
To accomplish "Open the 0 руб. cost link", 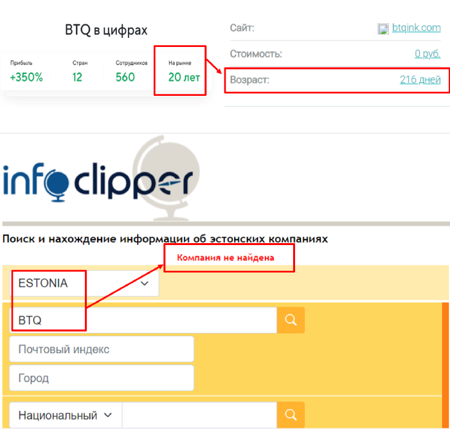I will tap(428, 53).
